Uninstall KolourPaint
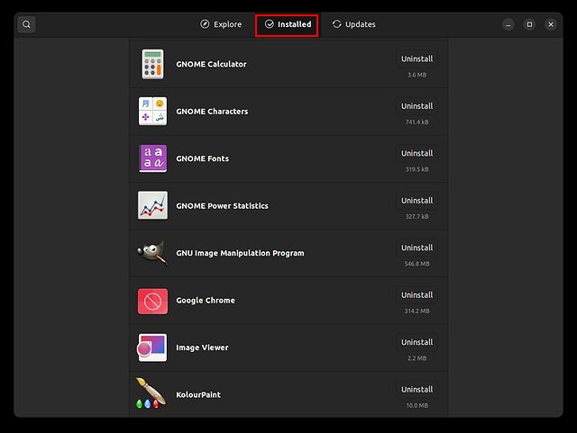Image resolution: width=577 pixels, height=433 pixels. click(x=417, y=390)
